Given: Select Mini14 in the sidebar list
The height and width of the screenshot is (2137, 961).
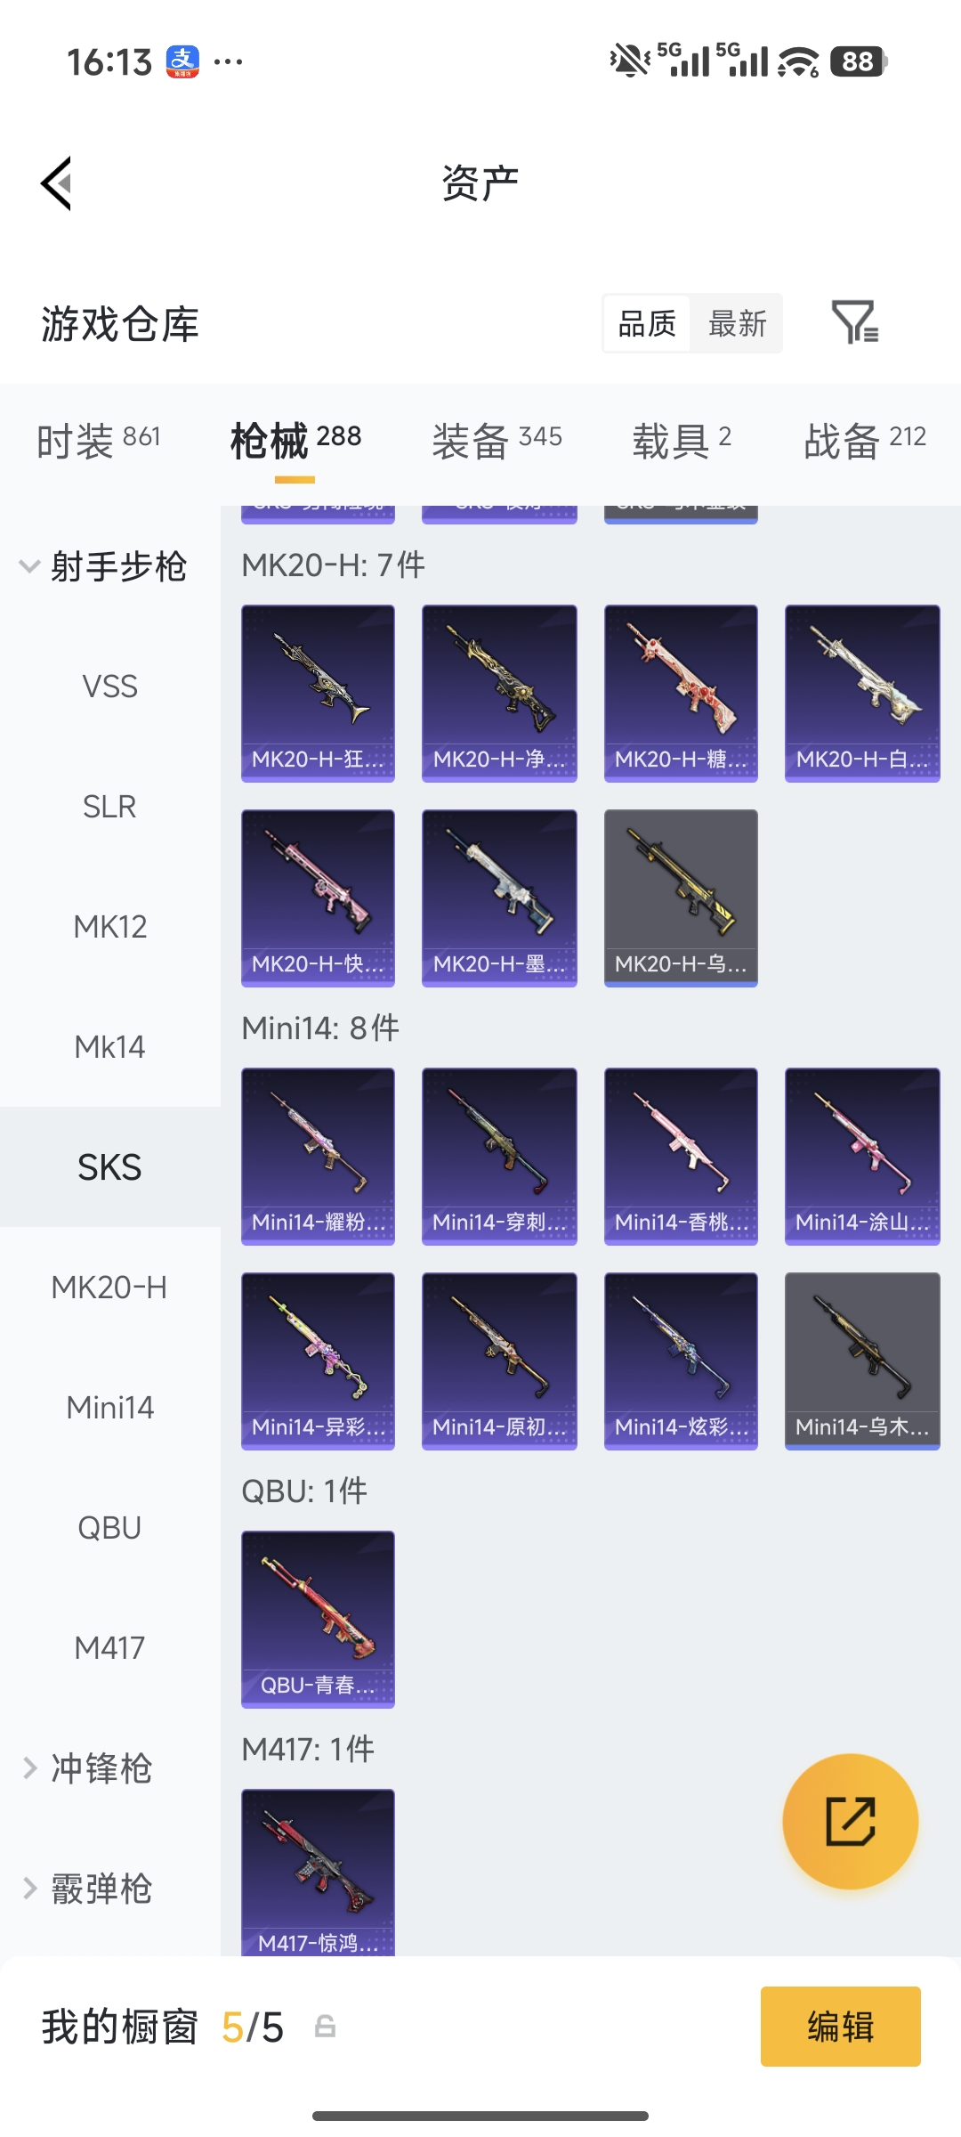Looking at the screenshot, I should coord(110,1408).
